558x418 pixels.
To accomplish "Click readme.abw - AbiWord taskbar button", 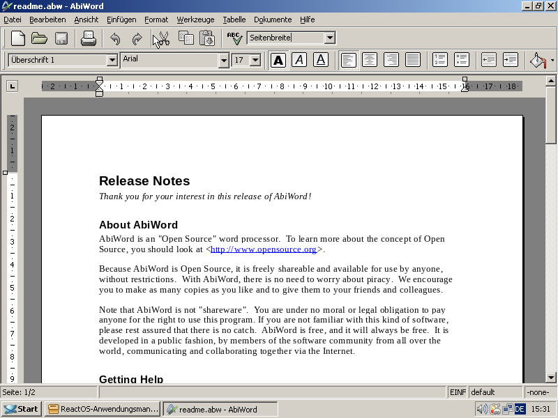I will point(220,409).
